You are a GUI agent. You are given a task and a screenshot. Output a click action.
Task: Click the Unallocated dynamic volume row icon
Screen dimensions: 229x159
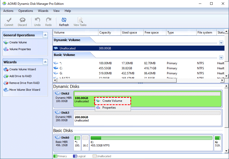[x=56, y=48]
